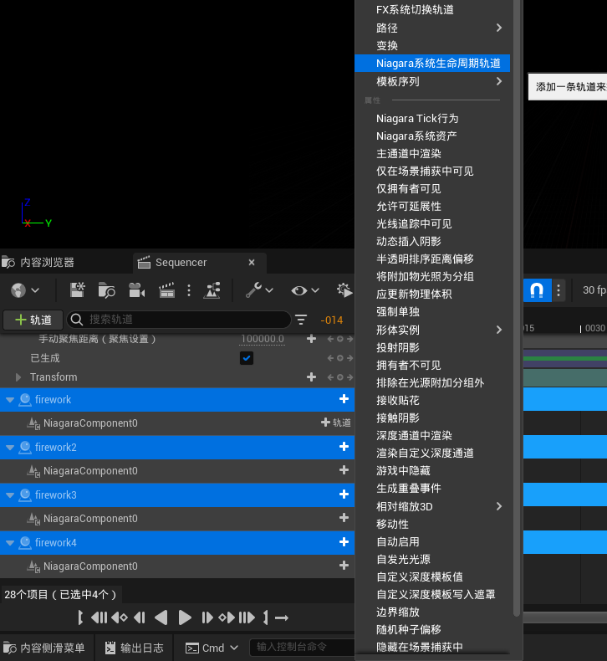
Task: Click the browse to sequence folder-search icon
Action: (x=106, y=290)
